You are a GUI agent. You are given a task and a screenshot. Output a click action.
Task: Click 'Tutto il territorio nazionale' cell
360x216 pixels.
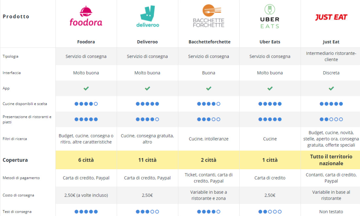(331, 160)
